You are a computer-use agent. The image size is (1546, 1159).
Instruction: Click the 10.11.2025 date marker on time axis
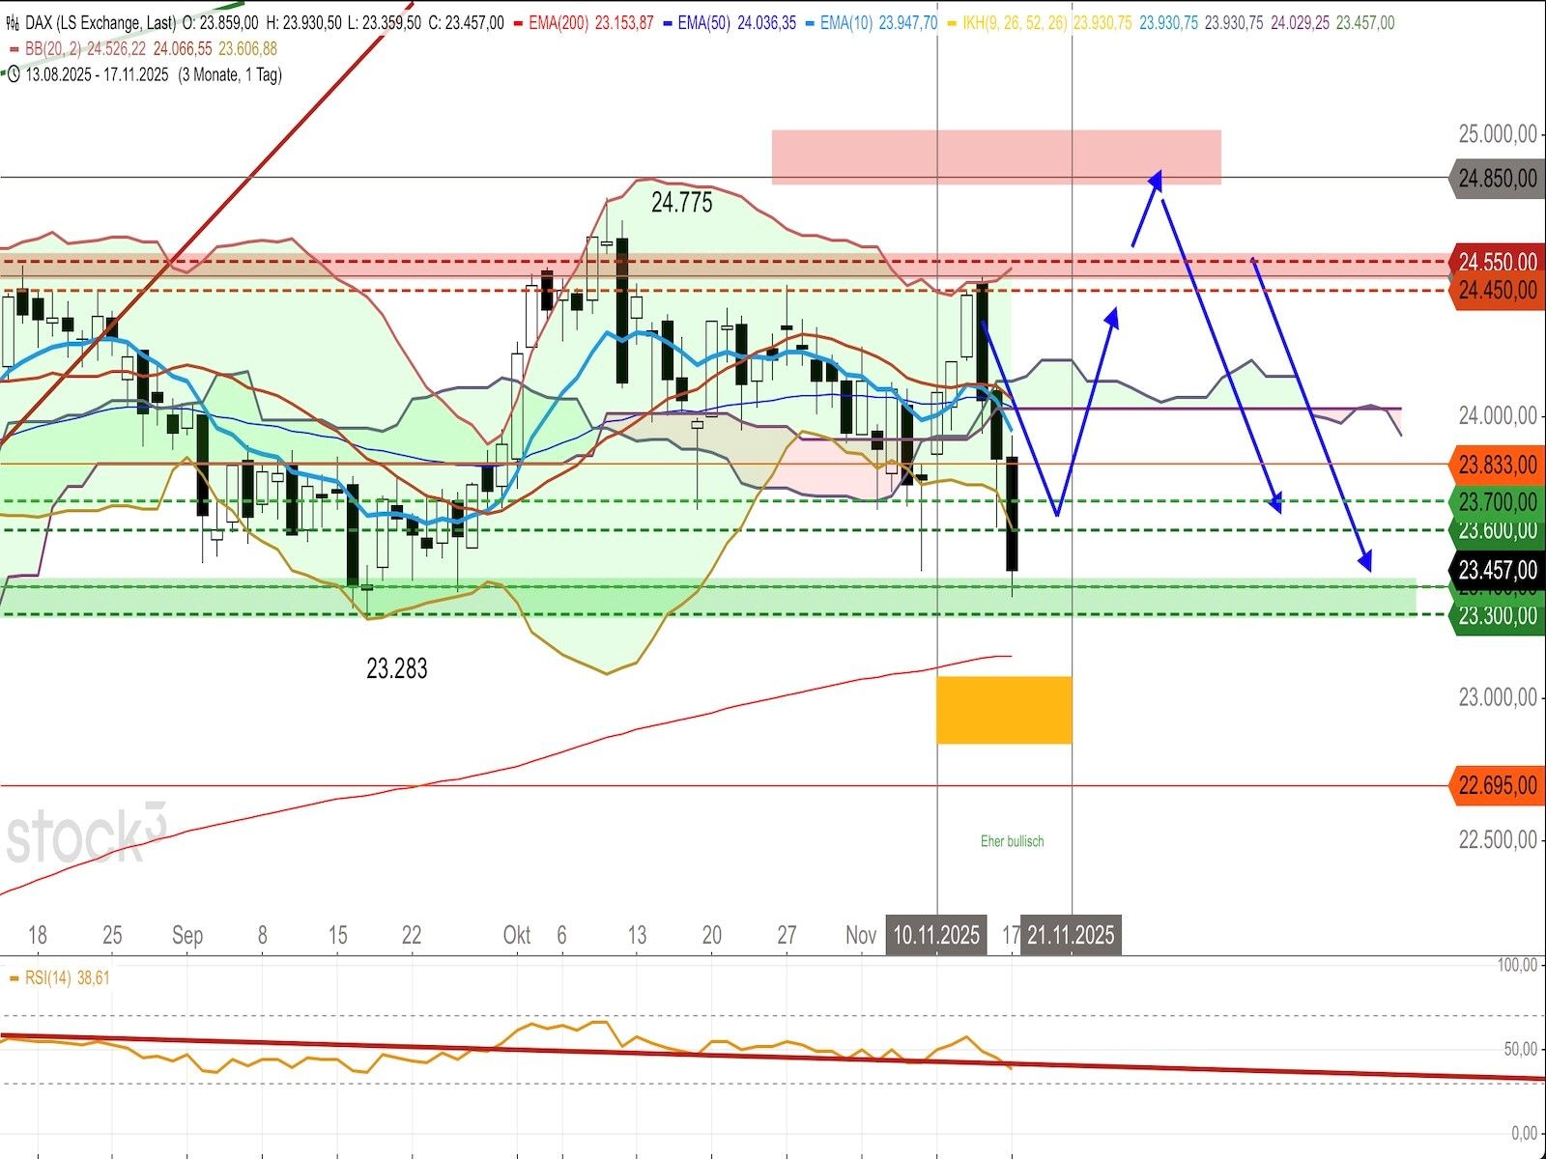click(935, 935)
